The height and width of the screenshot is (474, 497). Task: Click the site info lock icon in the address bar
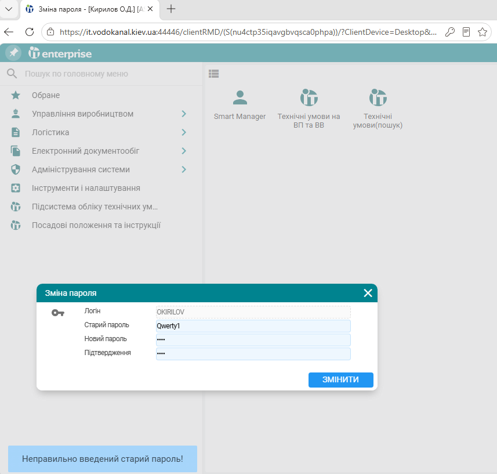pyautogui.click(x=50, y=32)
